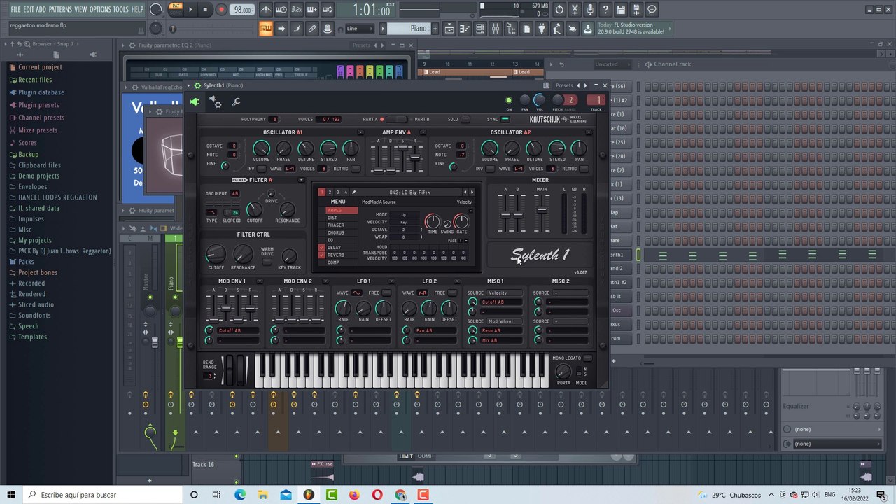This screenshot has height=504, width=896.
Task: Open the audio recording microphone icon
Action: pos(590,10)
